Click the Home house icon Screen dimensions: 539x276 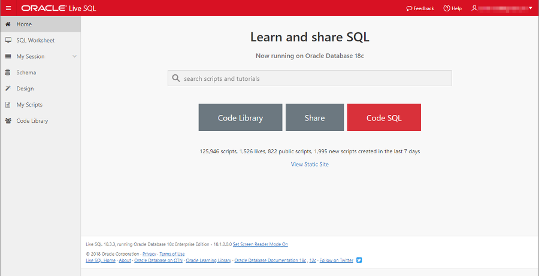pos(8,25)
